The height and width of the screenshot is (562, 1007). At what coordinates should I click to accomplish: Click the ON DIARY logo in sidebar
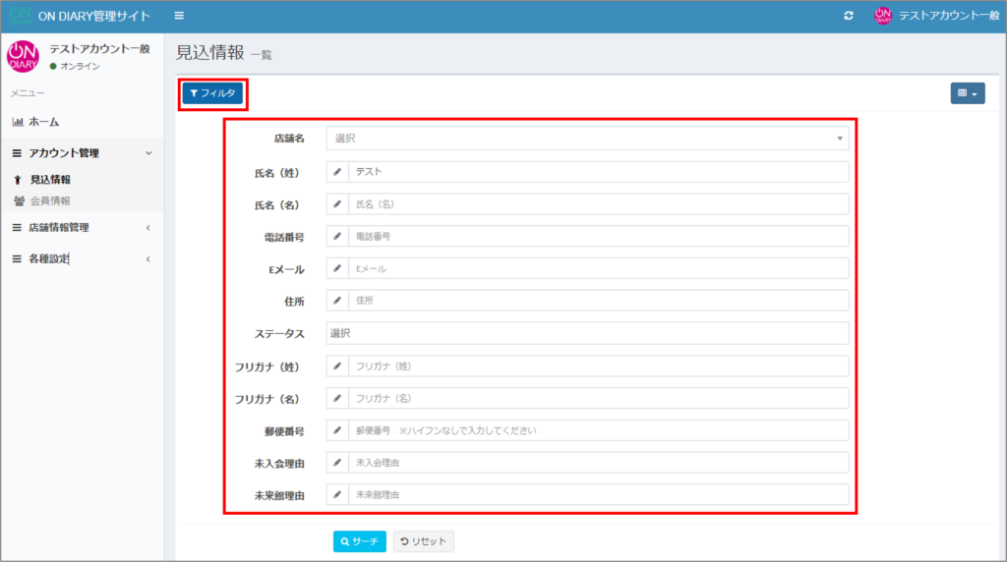click(23, 56)
